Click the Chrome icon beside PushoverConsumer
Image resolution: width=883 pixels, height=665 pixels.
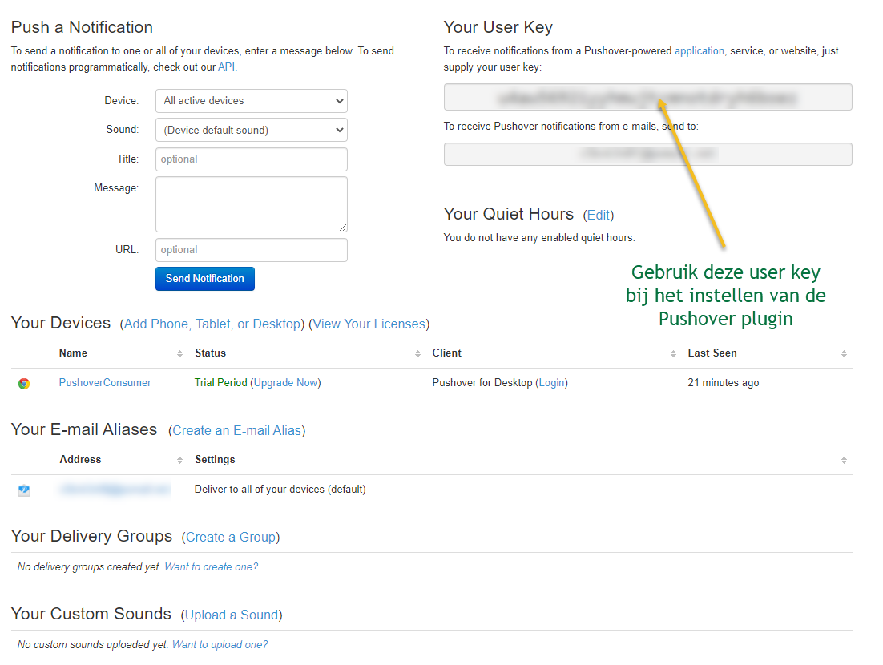click(24, 384)
